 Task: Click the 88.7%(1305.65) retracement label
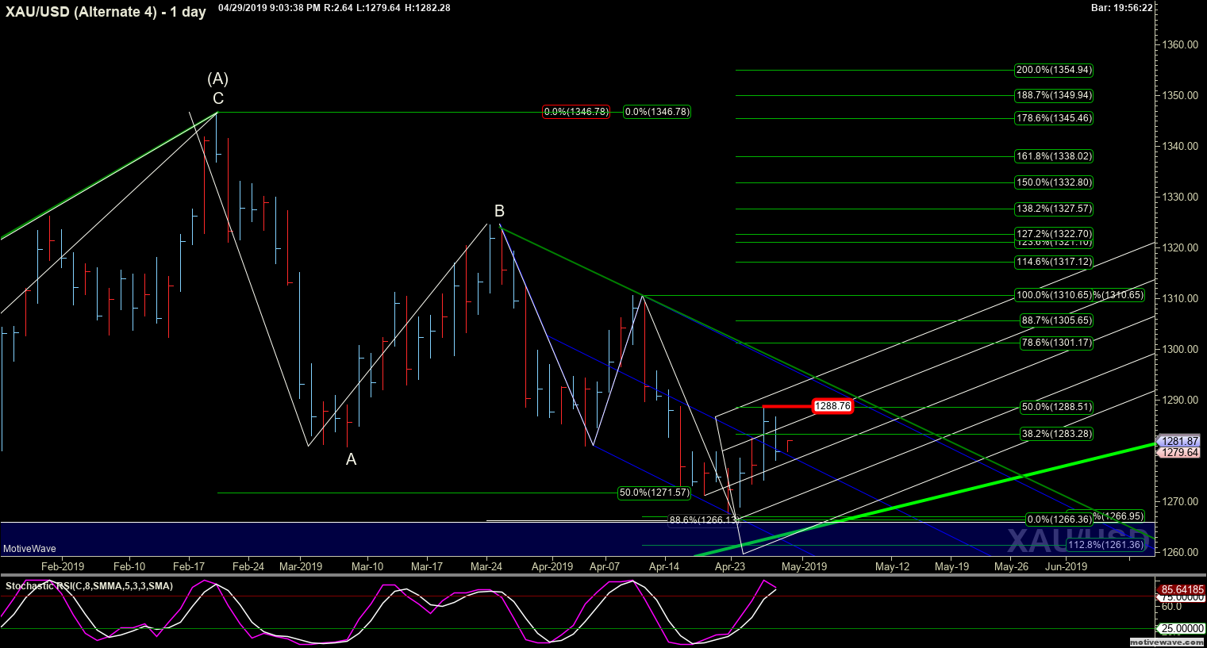point(1056,320)
